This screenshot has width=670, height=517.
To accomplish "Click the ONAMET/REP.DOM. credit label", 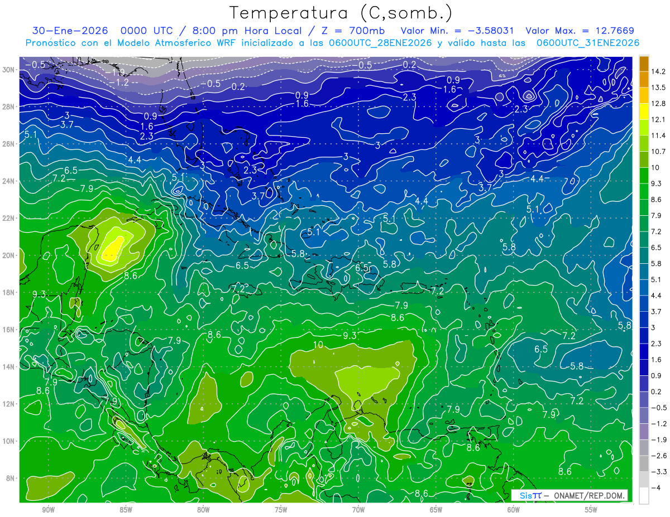I will tap(589, 495).
